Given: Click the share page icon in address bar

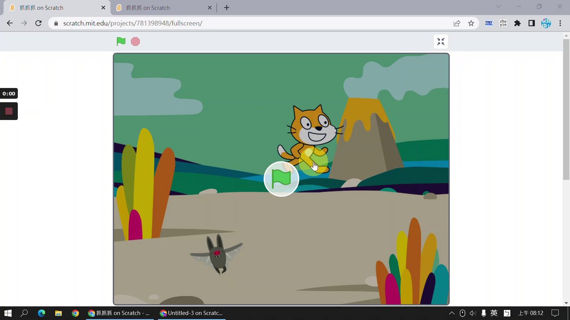Looking at the screenshot, I should click(457, 23).
